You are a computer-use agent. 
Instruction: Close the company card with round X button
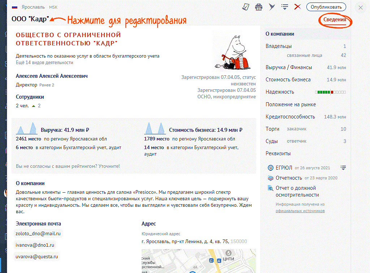(x=360, y=8)
